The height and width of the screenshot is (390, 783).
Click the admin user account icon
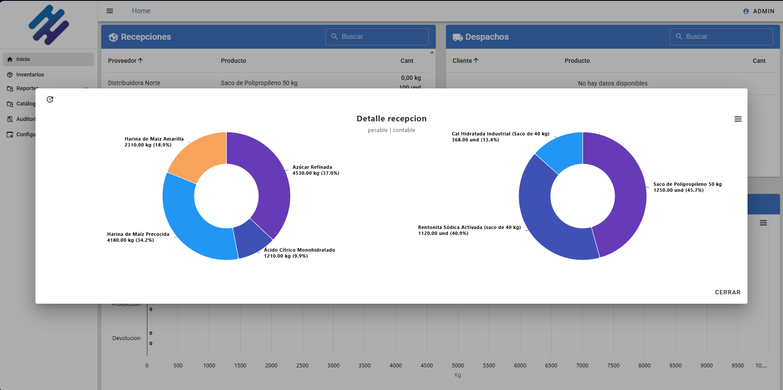[x=746, y=12]
